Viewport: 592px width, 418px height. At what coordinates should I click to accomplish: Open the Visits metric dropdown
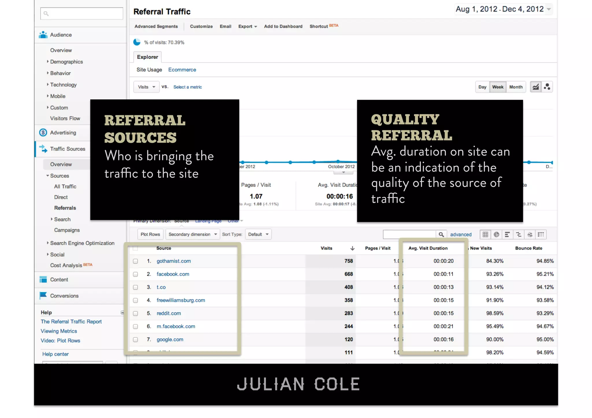tap(146, 87)
